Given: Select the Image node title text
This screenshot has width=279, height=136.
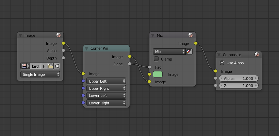Looking at the screenshot, I should (30, 36).
